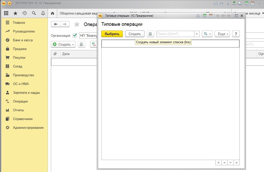The height and width of the screenshot is (172, 264).
Task: Click the Дт/Кт postings icon button
Action: (94, 44)
